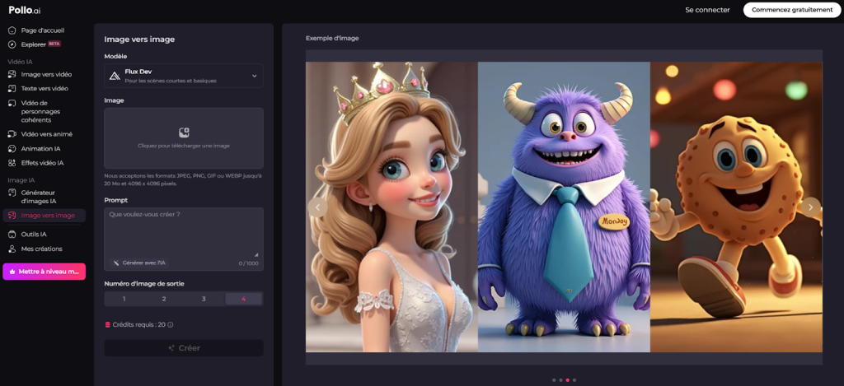Click the model dropdown chevron
The width and height of the screenshot is (844, 386).
pos(255,76)
